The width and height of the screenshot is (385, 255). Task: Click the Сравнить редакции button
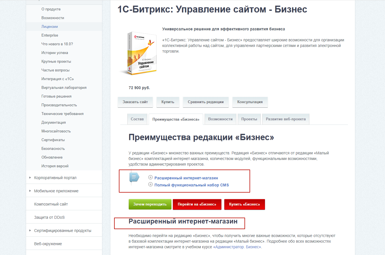(206, 102)
